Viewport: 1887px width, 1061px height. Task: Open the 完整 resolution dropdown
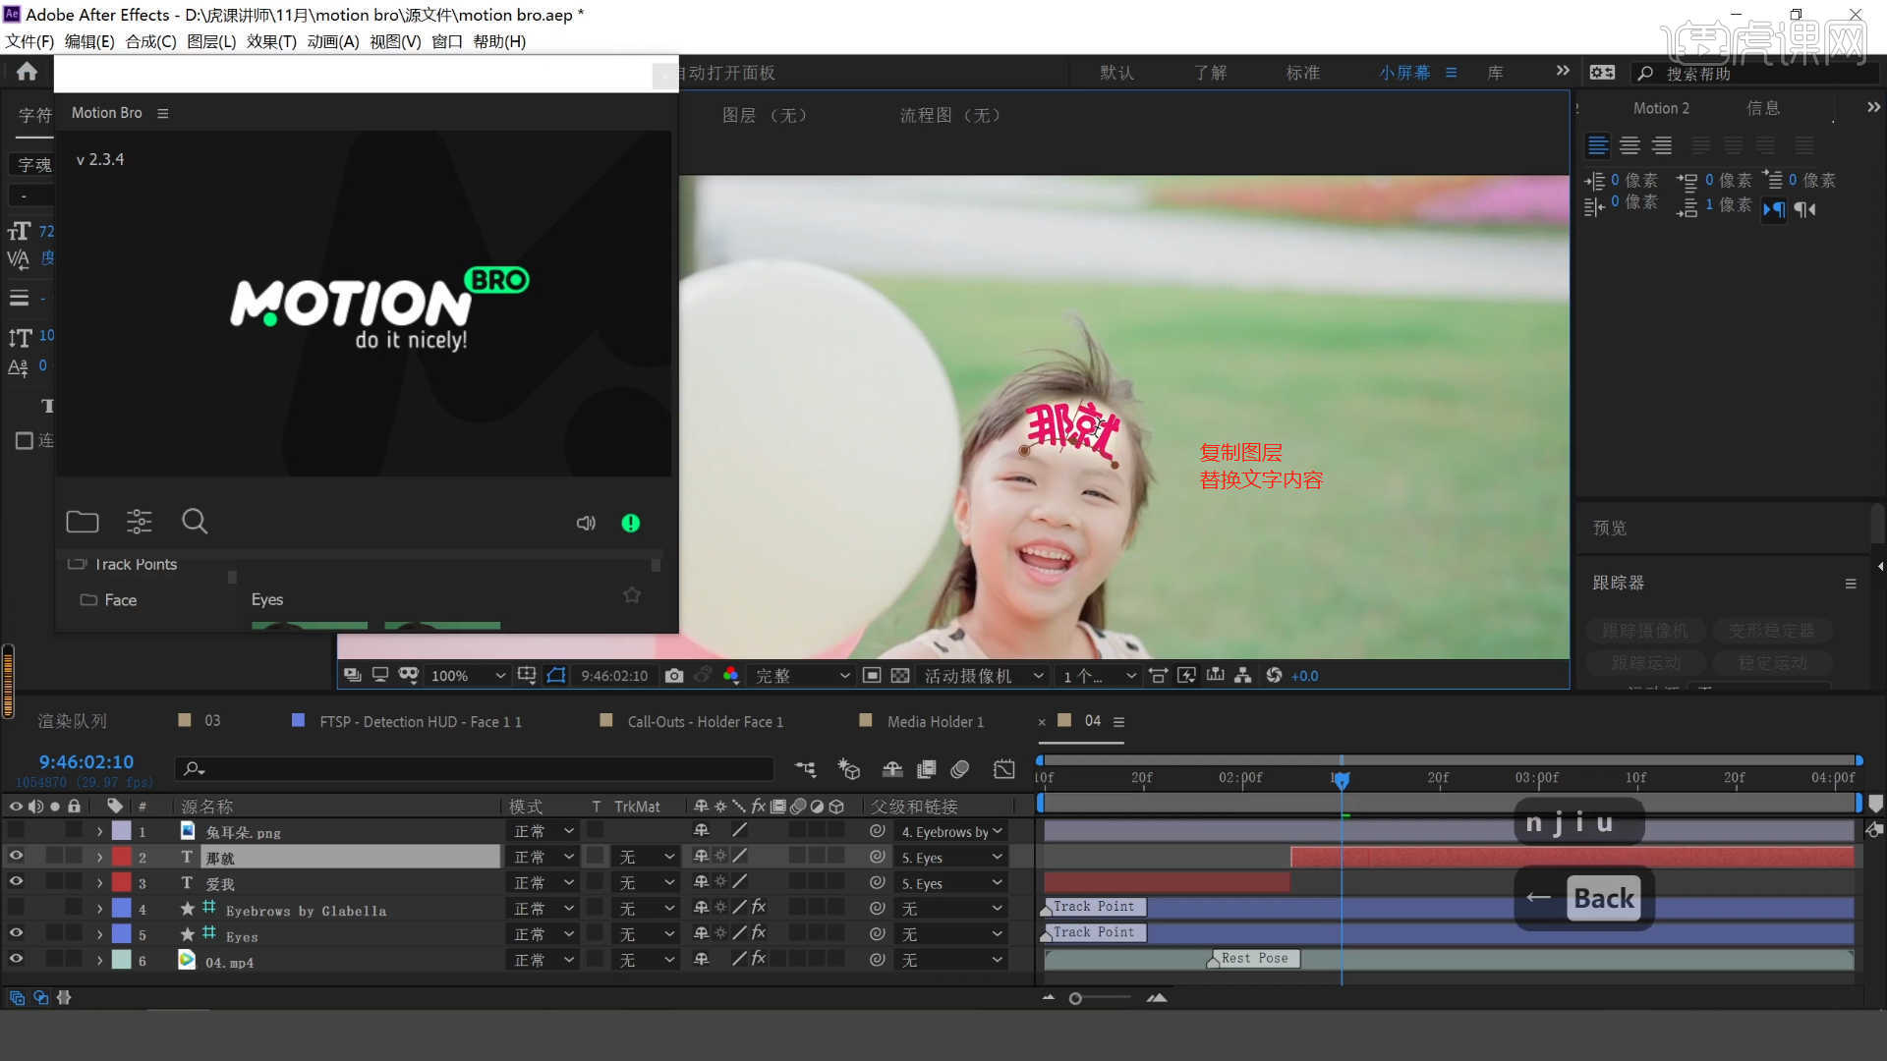(801, 675)
